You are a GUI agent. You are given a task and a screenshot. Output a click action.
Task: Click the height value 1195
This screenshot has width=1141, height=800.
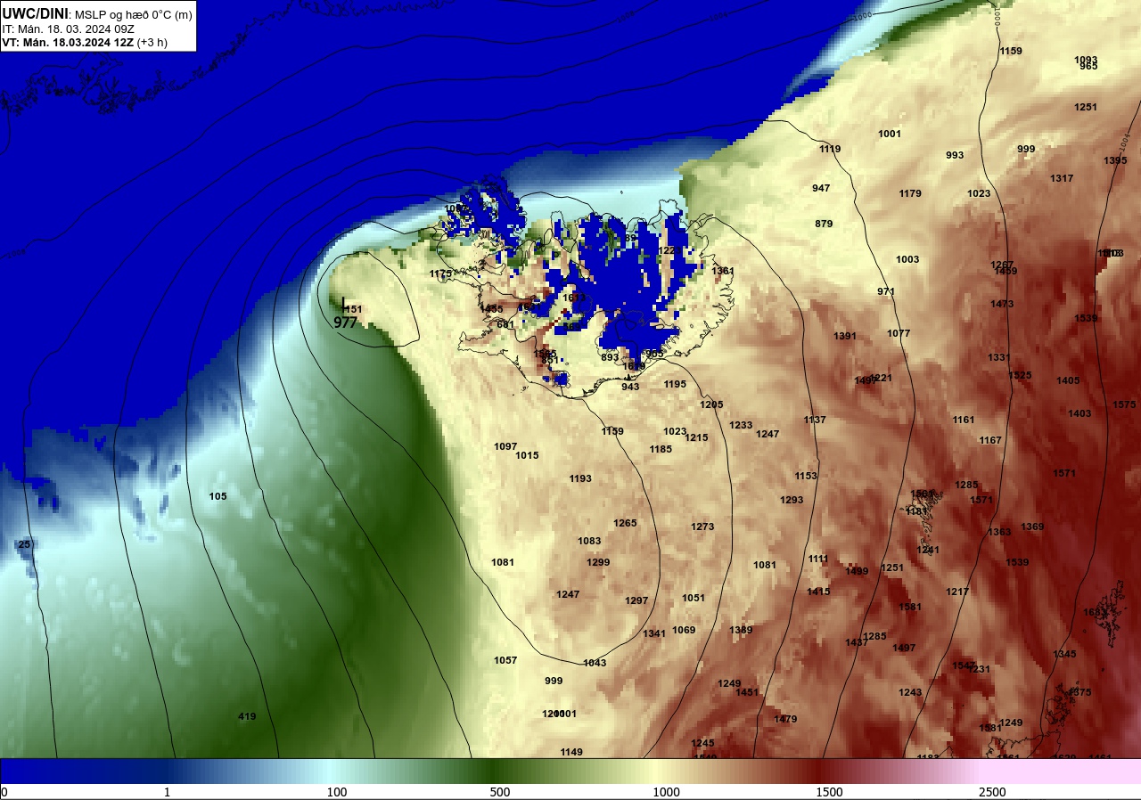[675, 384]
